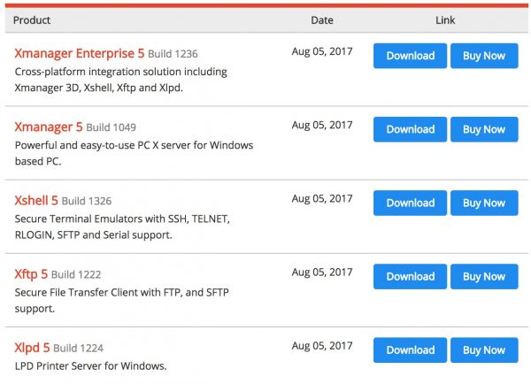Select Buy Now for Xshell 5
The image size is (531, 384).
[484, 203]
